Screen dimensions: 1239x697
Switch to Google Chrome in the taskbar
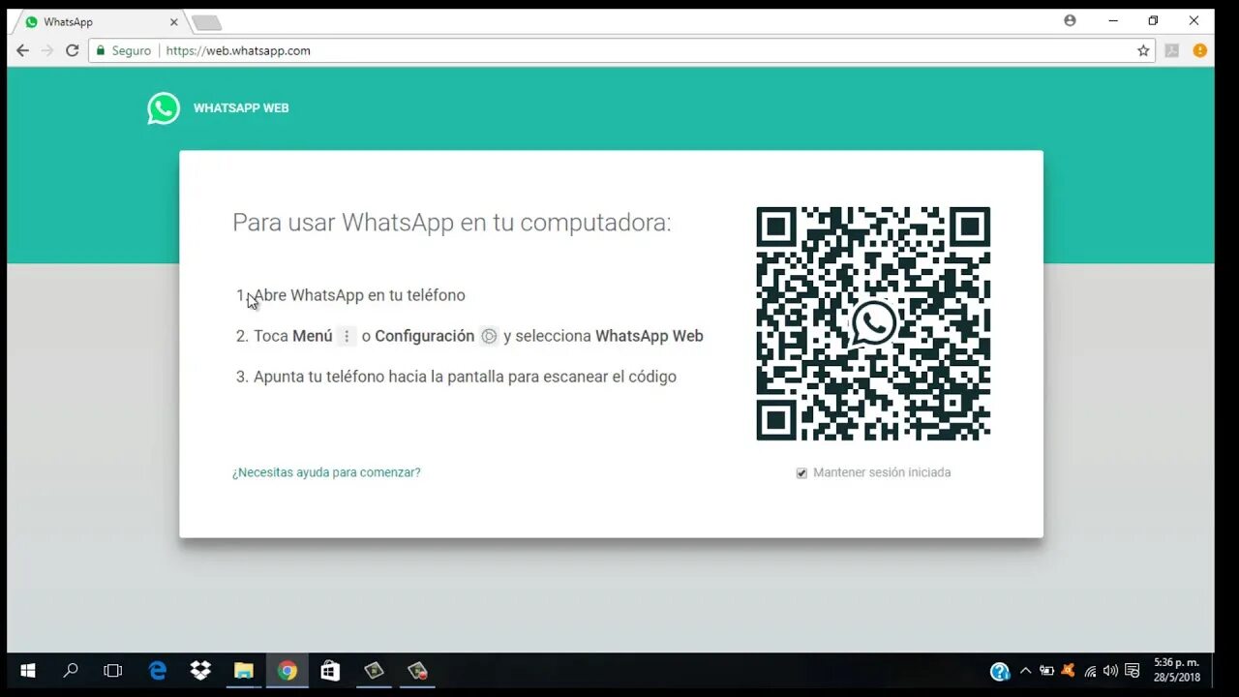click(287, 670)
